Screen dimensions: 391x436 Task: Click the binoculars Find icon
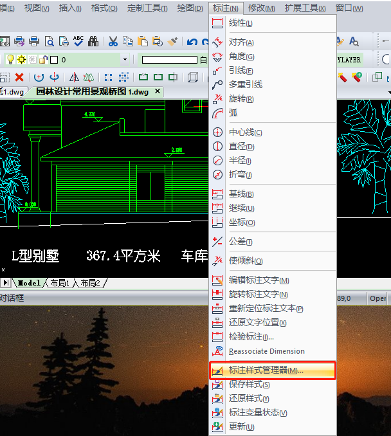tap(93, 42)
